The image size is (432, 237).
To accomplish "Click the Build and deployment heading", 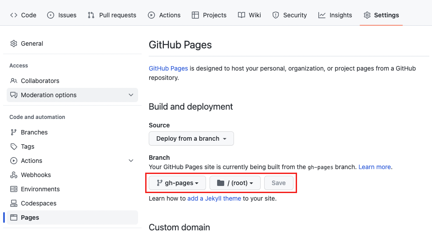I will tap(190, 107).
